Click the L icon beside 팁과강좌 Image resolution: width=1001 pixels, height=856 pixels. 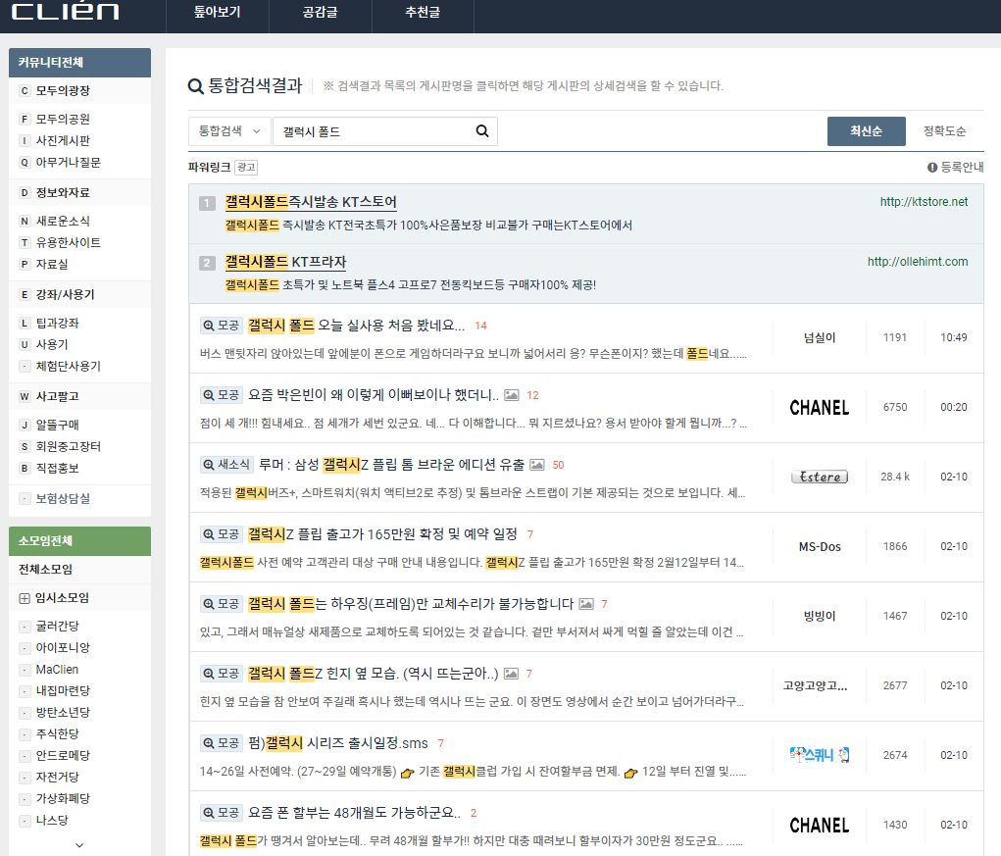point(25,323)
